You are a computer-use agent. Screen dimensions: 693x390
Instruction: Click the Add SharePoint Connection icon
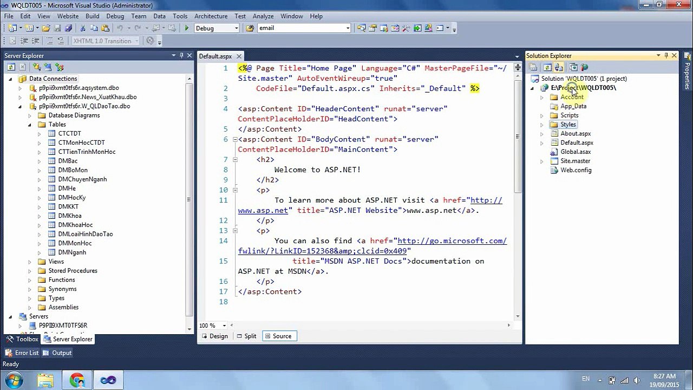point(60,67)
